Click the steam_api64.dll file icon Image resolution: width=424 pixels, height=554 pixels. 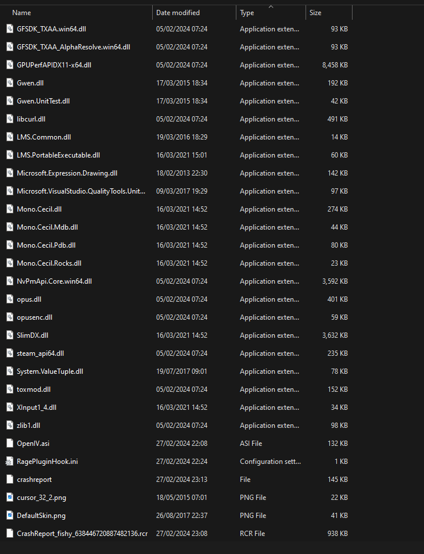pyautogui.click(x=9, y=353)
